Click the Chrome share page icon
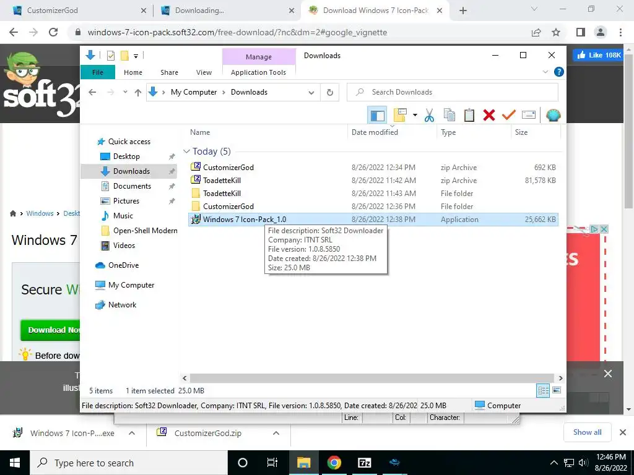The image size is (634, 475). (x=536, y=32)
